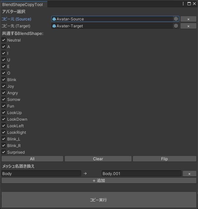Click the コピー実行 execute copy button
198x209 pixels.
click(99, 200)
